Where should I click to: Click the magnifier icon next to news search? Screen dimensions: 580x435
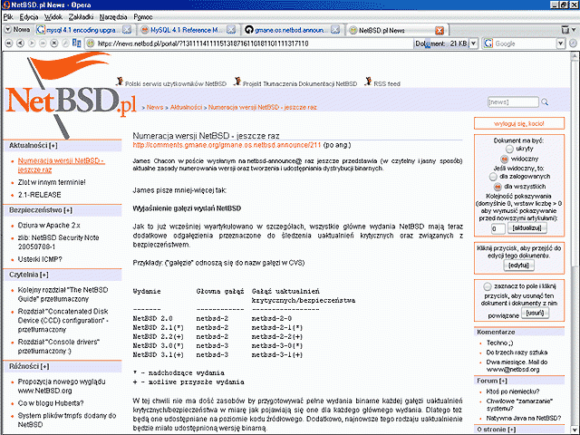[545, 102]
